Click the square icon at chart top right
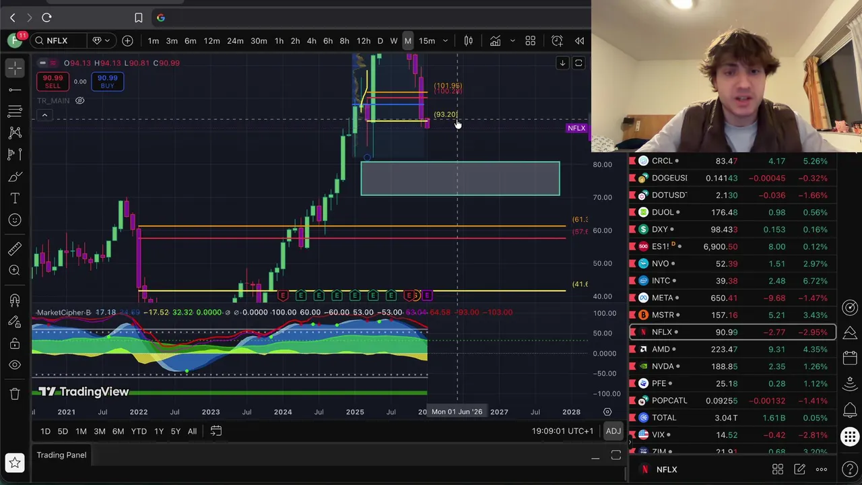Screen dimensions: 862x485 578,63
